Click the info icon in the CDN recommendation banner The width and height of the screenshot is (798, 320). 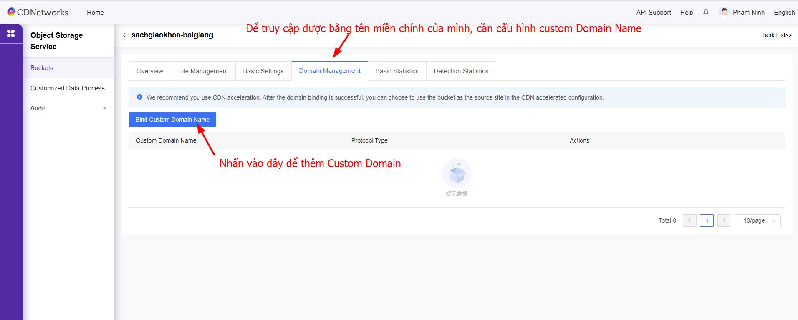[140, 97]
